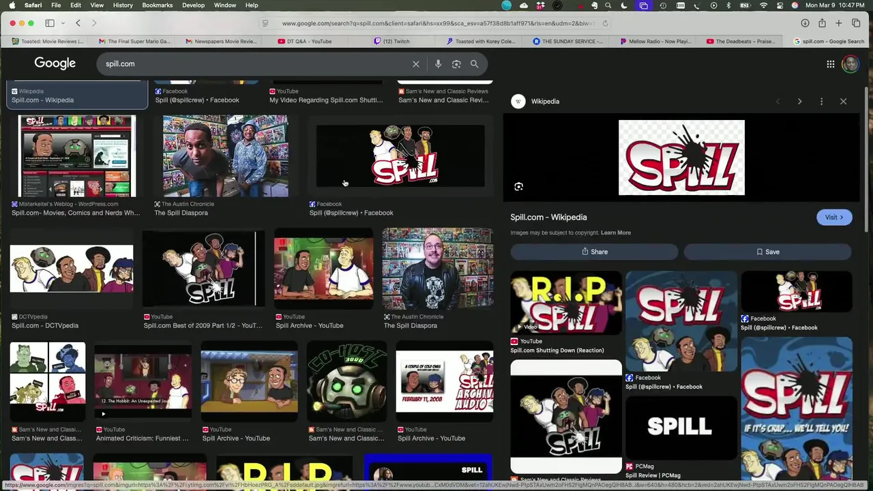Open the History menu

coord(123,5)
